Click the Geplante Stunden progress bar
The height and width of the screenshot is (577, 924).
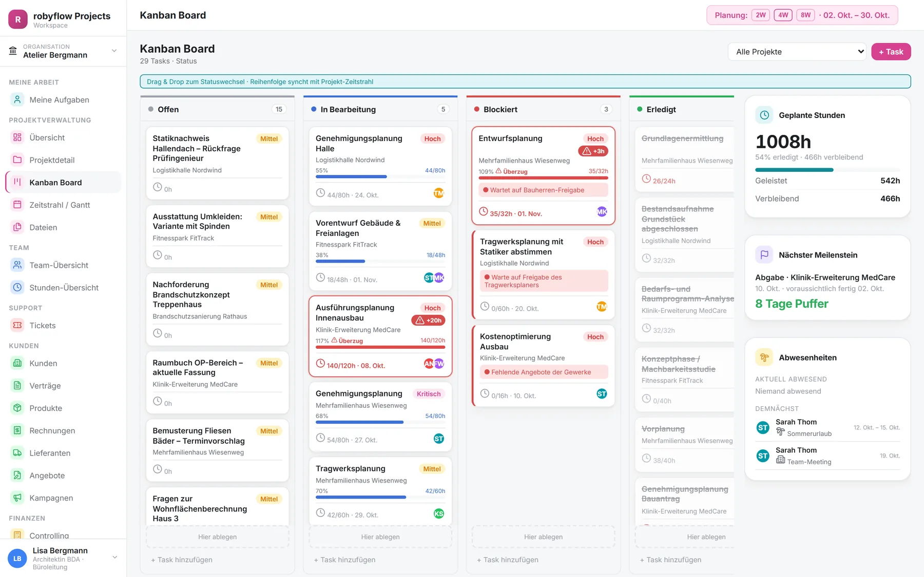pos(827,170)
